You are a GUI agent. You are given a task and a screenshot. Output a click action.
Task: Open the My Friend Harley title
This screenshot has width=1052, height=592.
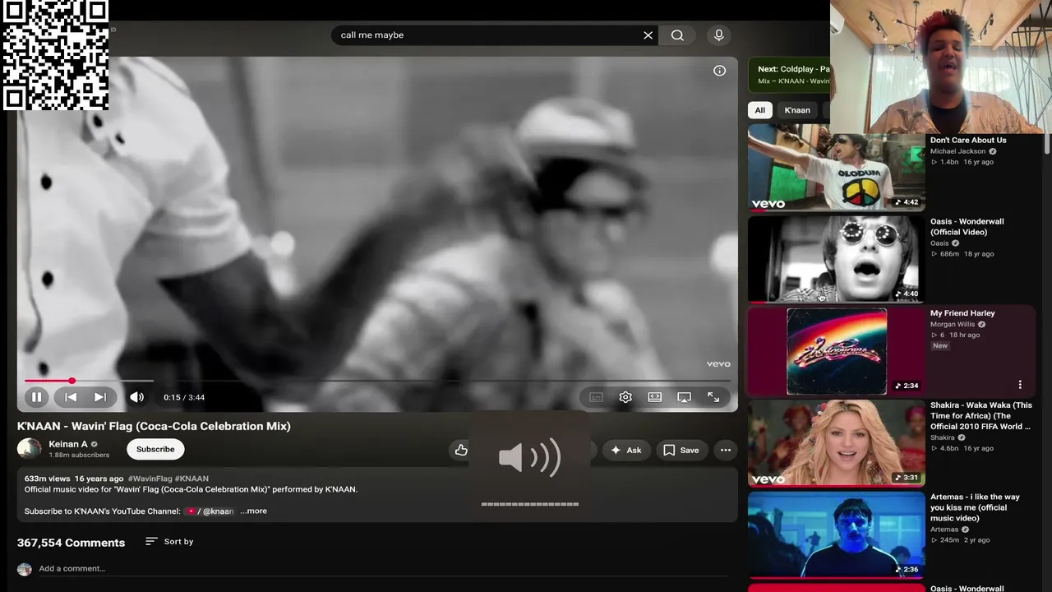[962, 313]
